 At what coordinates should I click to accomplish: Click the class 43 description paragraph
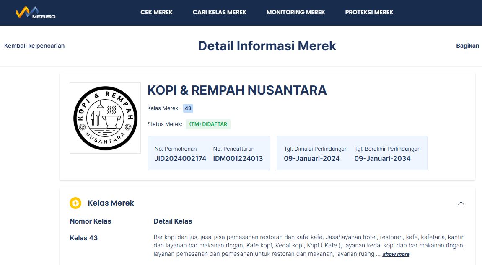[x=309, y=246]
